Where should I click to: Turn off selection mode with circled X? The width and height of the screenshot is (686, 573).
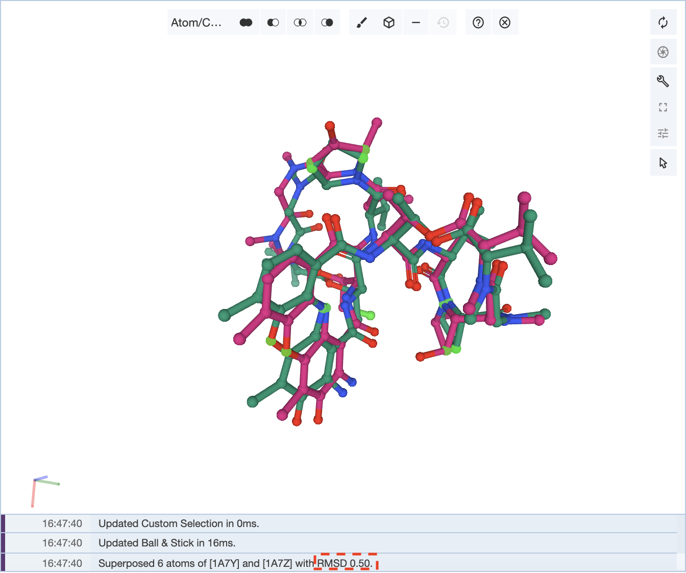[505, 22]
